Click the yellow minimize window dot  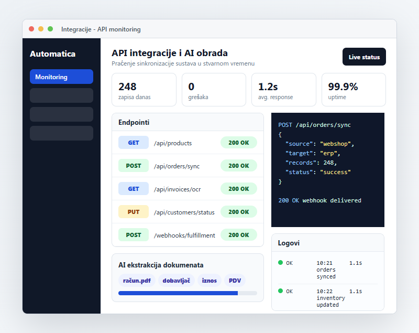(x=41, y=29)
